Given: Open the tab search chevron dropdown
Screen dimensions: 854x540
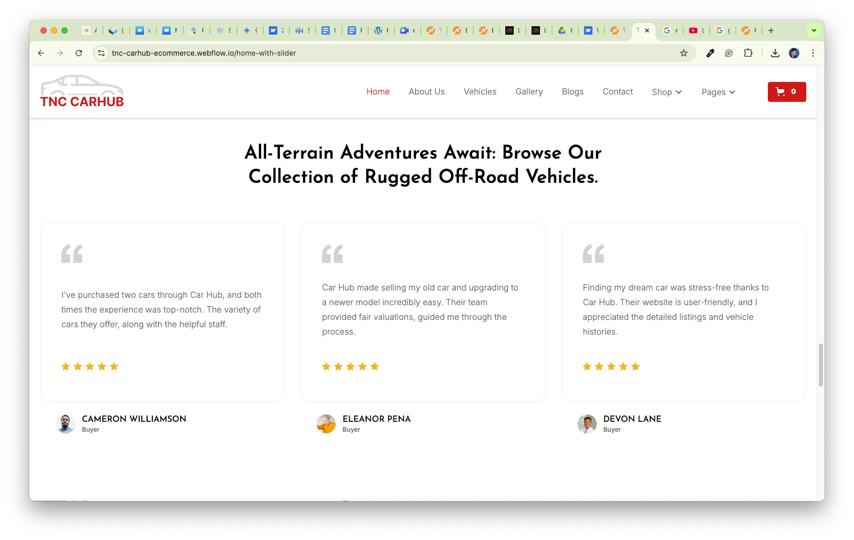Looking at the screenshot, I should click(x=814, y=30).
